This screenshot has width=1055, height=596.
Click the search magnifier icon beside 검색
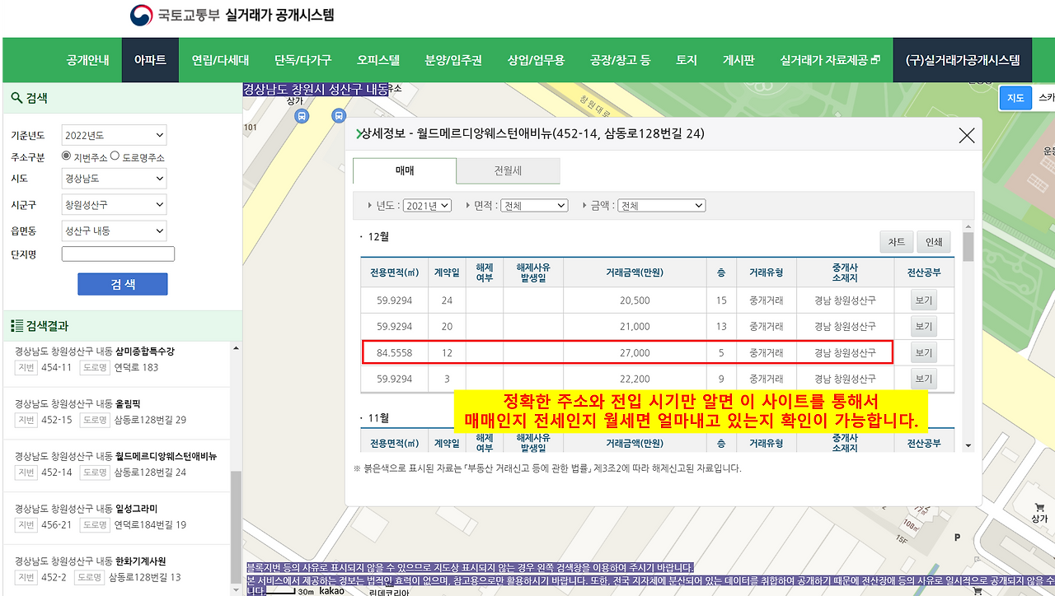click(16, 98)
